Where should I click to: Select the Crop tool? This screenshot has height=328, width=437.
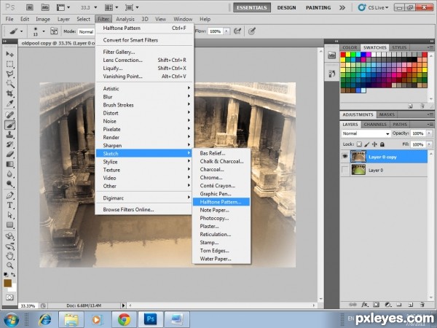click(9, 93)
